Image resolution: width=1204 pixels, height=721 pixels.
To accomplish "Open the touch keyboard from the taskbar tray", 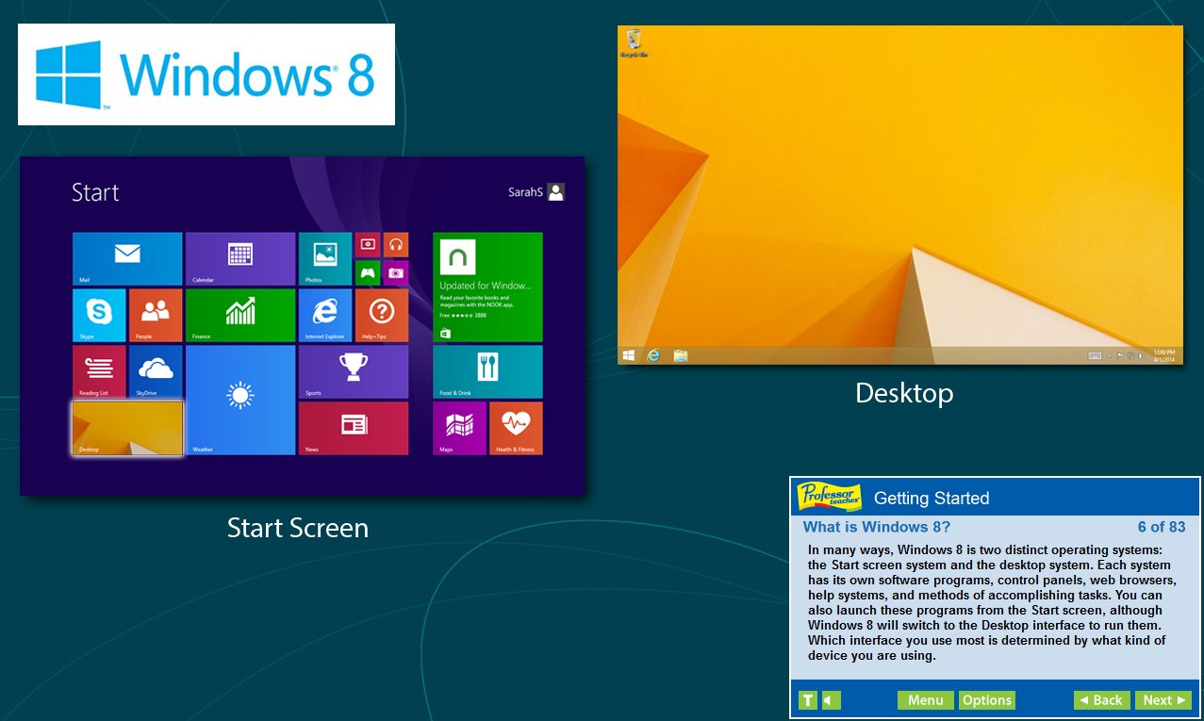I will 1095,355.
